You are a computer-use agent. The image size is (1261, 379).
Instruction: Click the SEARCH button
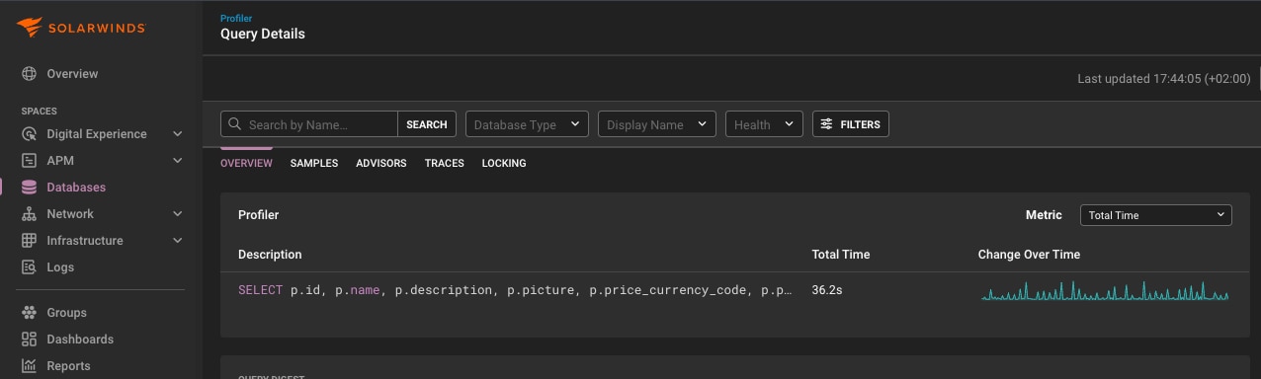tap(427, 124)
